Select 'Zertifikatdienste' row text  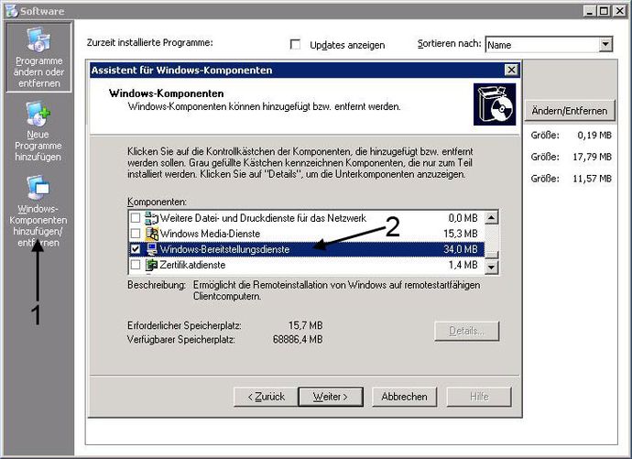point(192,265)
